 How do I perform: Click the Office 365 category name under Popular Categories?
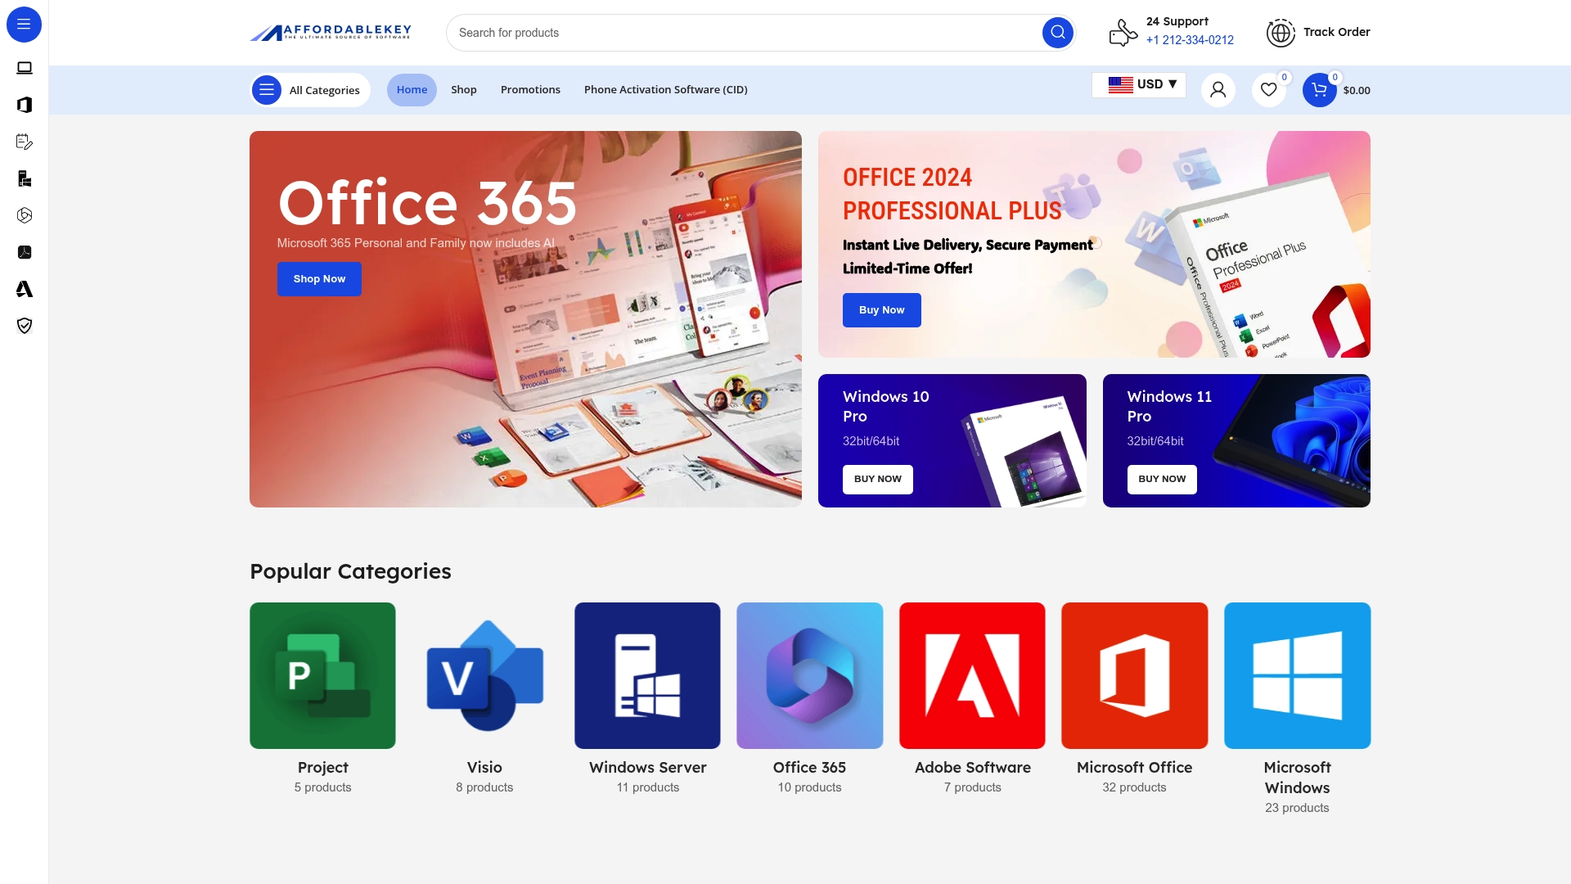810,768
